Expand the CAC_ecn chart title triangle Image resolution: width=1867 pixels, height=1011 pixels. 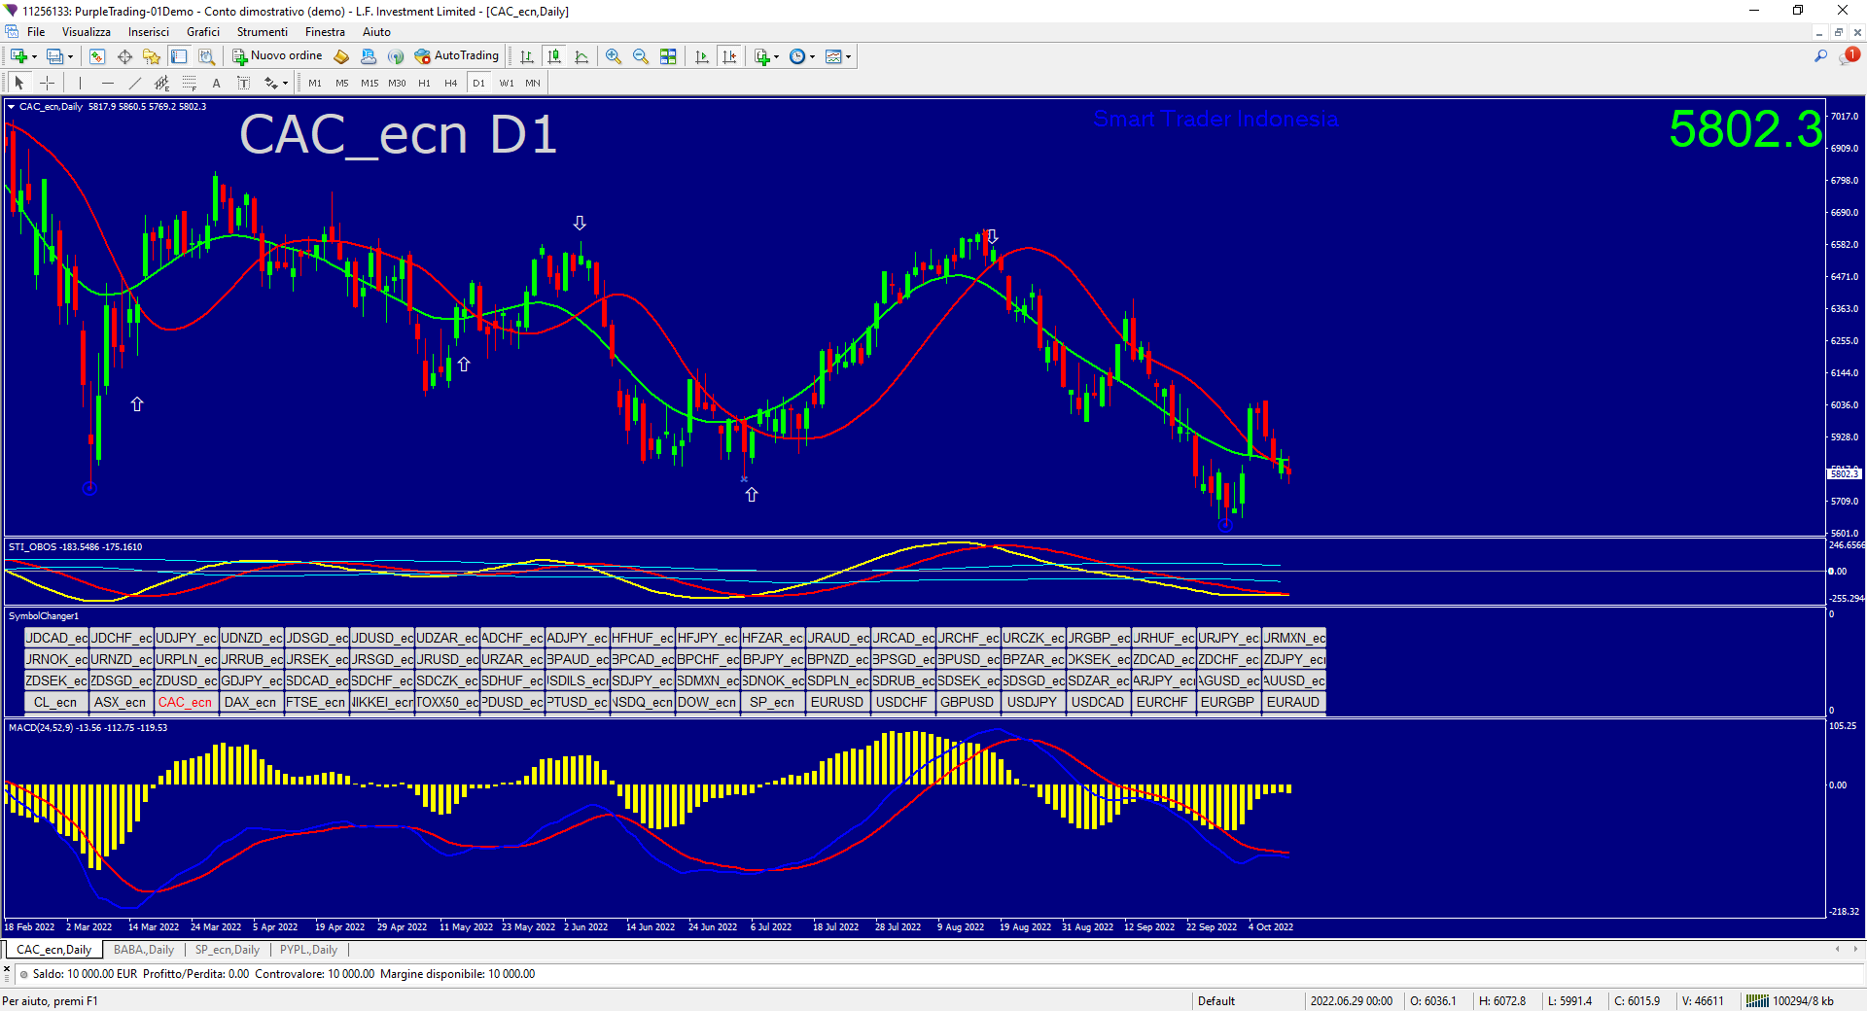pos(12,107)
